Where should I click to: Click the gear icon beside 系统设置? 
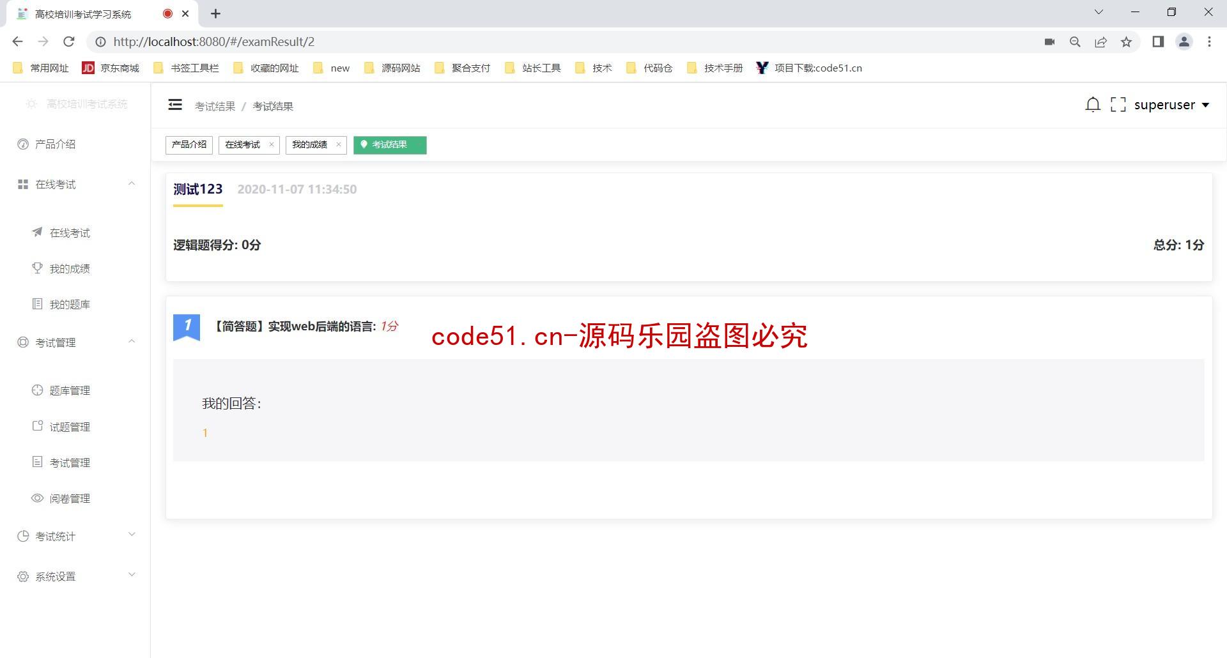[x=23, y=576]
